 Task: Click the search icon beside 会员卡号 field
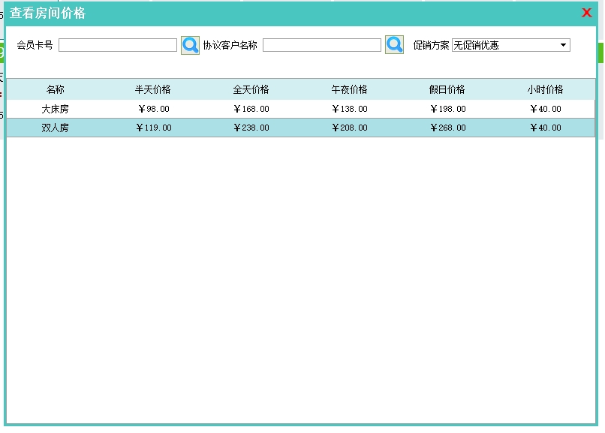click(x=190, y=45)
